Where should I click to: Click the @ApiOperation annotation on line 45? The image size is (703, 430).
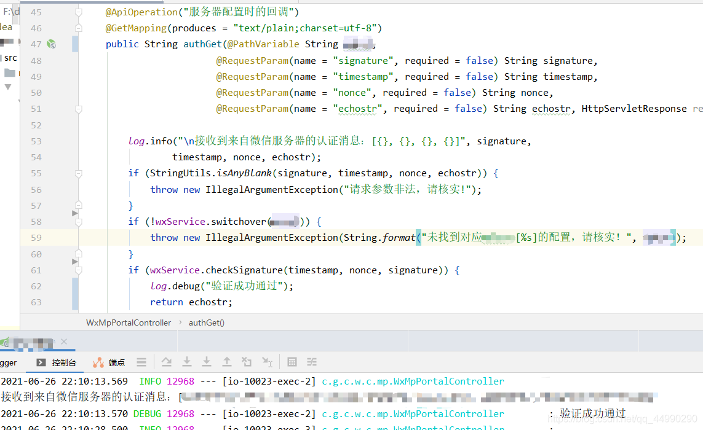141,12
